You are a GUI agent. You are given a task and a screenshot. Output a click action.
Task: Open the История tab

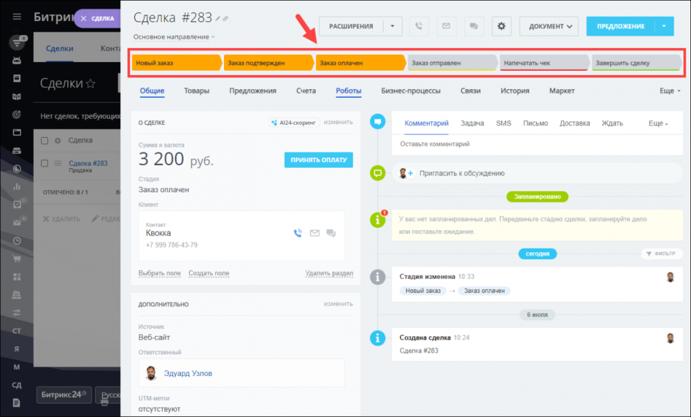[x=514, y=90]
